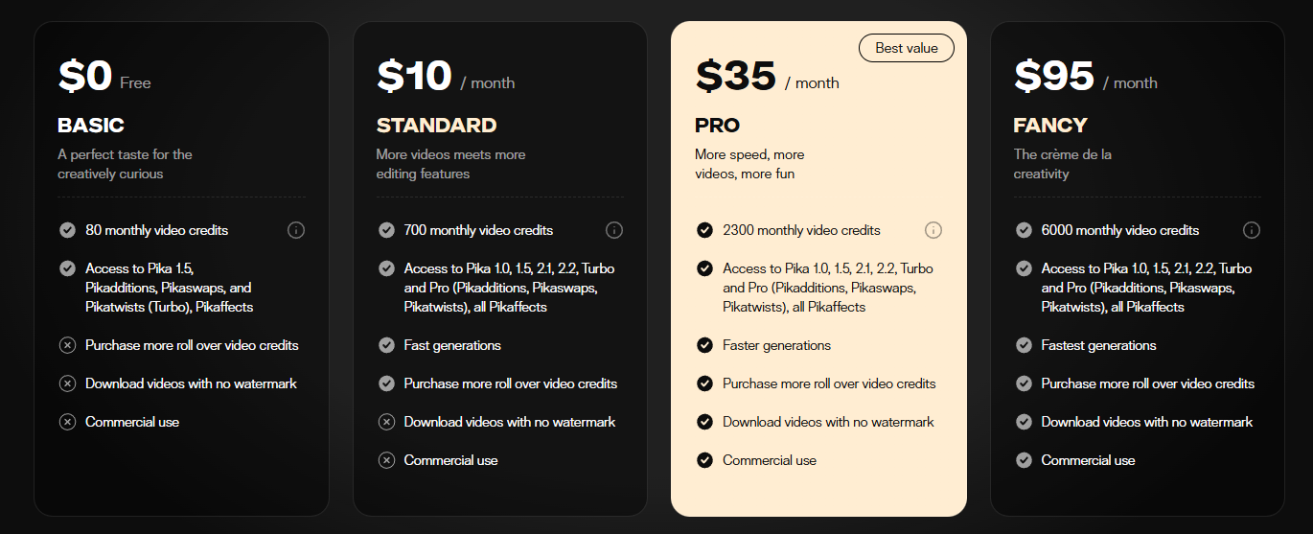Viewport: 1313px width, 534px height.
Task: Select the FANCY plan heading
Action: 1050,126
